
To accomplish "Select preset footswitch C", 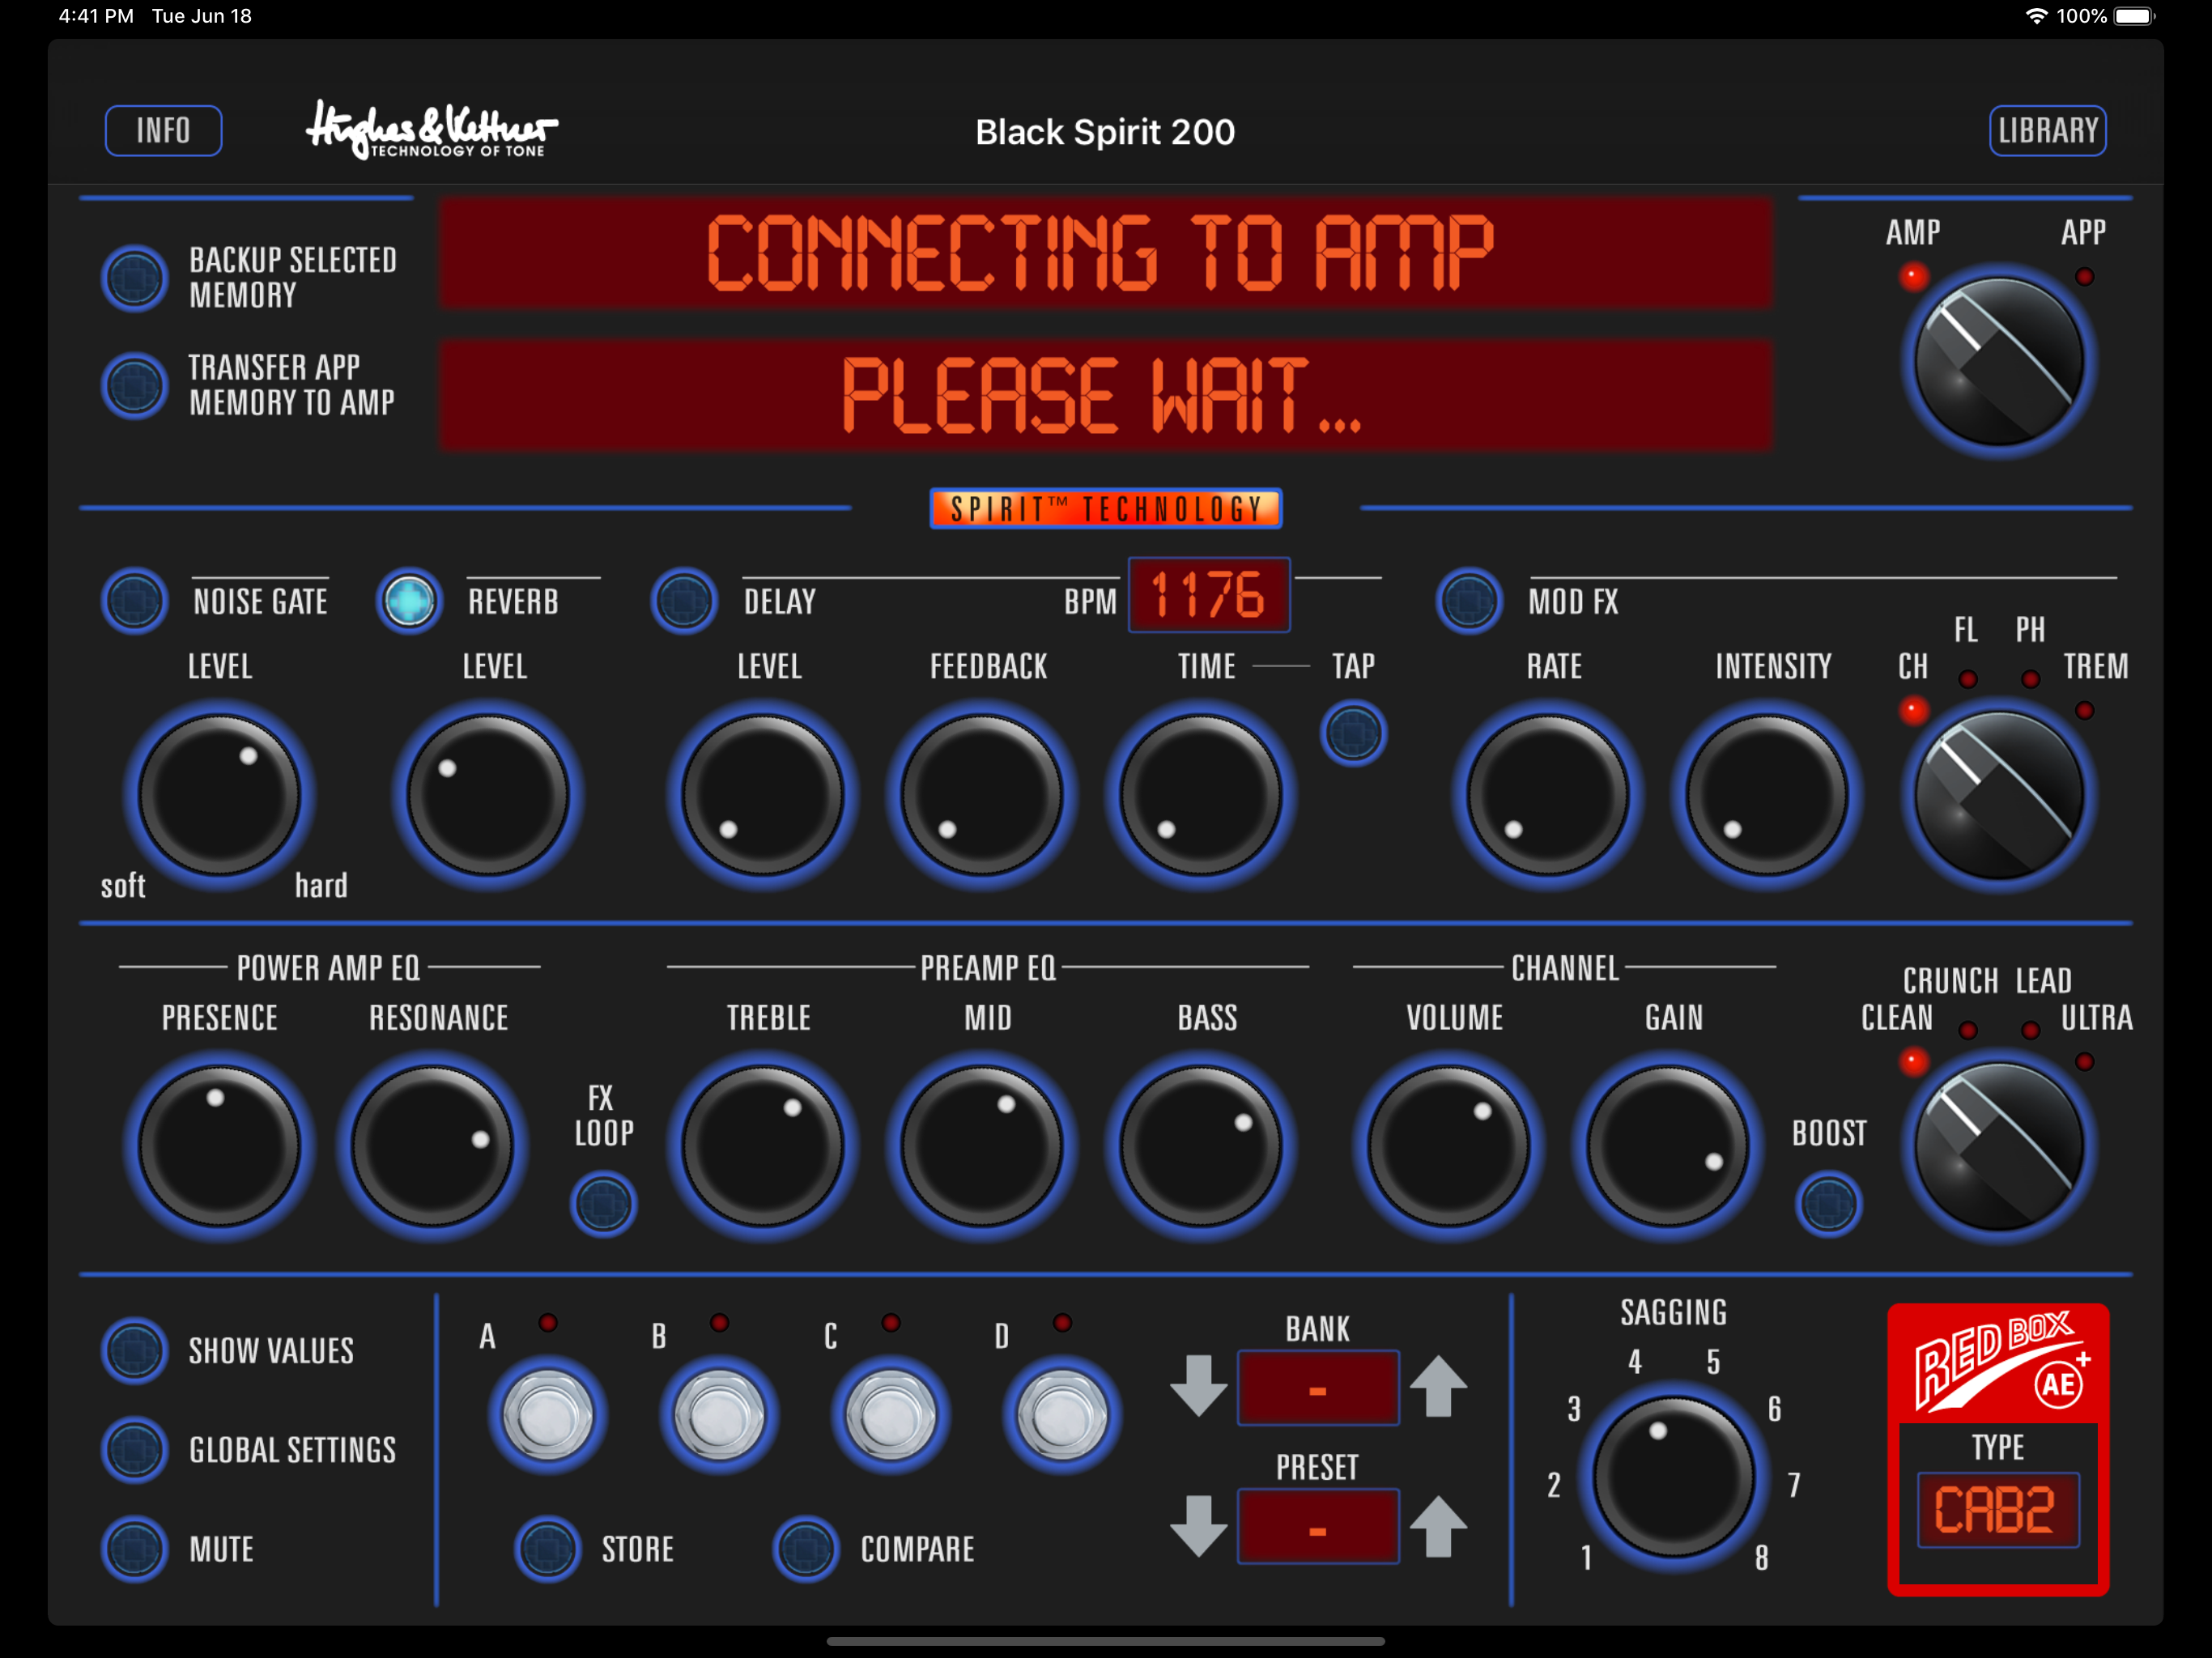I will (x=890, y=1414).
